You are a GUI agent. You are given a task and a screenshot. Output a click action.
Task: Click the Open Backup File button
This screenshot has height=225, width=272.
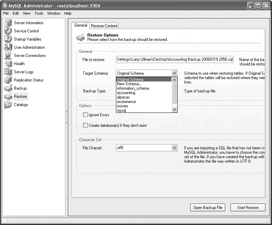tap(208, 208)
